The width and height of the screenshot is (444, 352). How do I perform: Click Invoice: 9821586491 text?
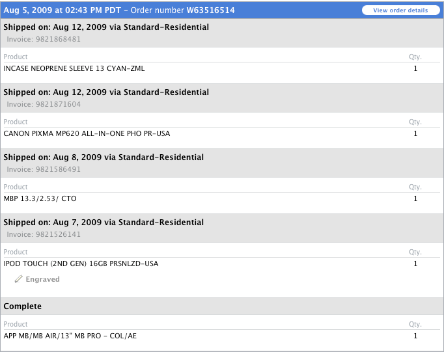coord(44,169)
